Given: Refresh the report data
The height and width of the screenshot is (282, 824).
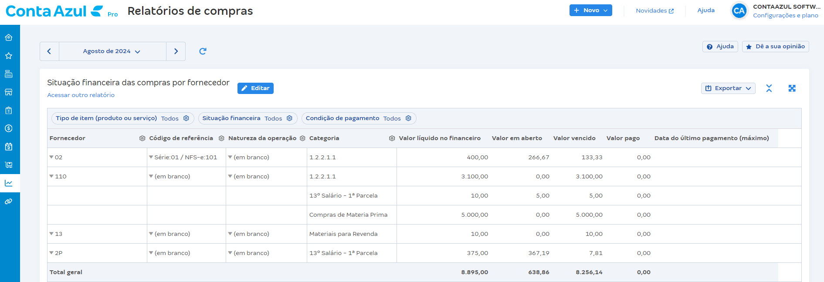Looking at the screenshot, I should pyautogui.click(x=203, y=51).
